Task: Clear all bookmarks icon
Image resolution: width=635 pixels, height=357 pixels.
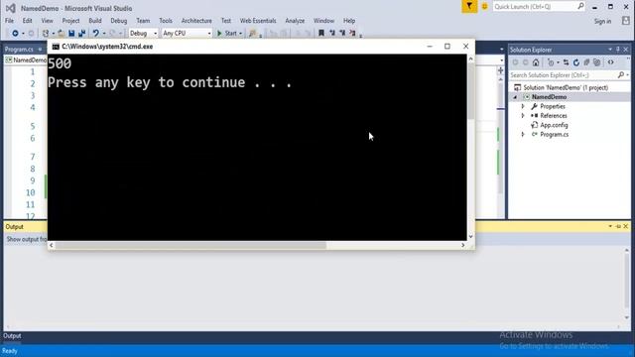Action: [x=352, y=33]
